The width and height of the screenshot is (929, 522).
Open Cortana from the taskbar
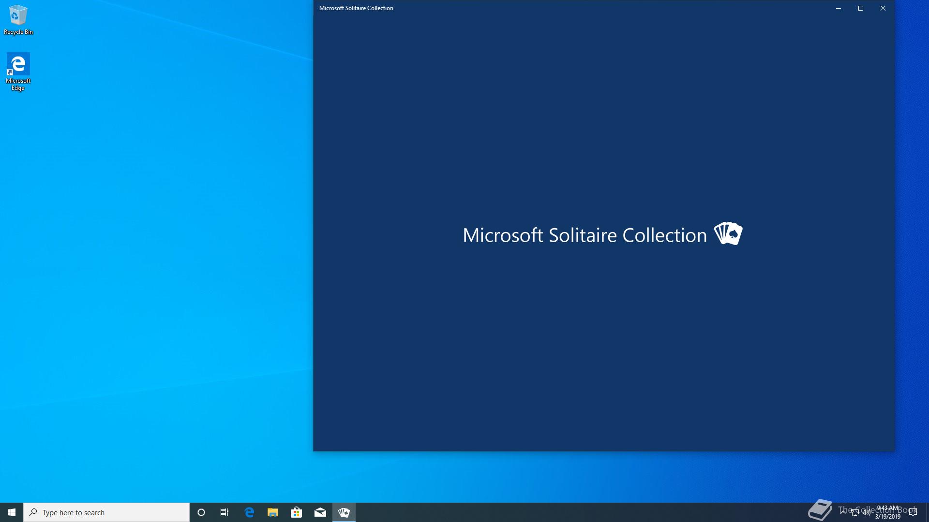point(201,512)
